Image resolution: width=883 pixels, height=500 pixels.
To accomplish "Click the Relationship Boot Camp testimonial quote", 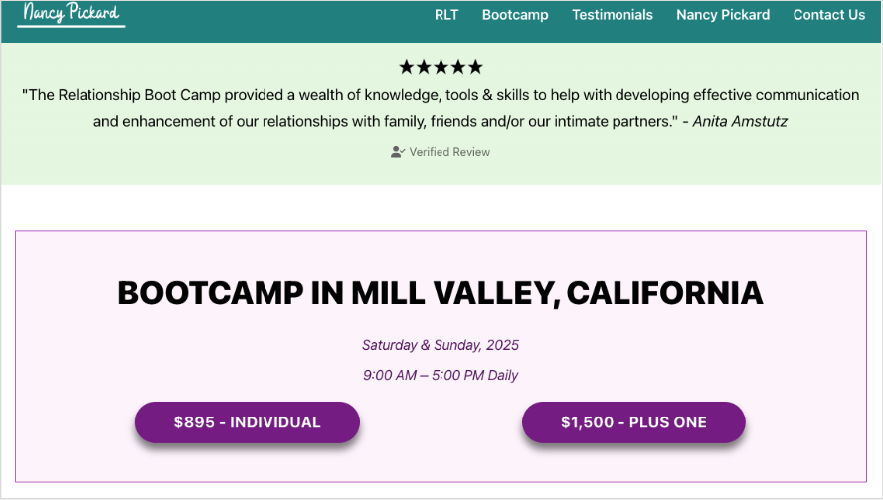I will [x=441, y=96].
